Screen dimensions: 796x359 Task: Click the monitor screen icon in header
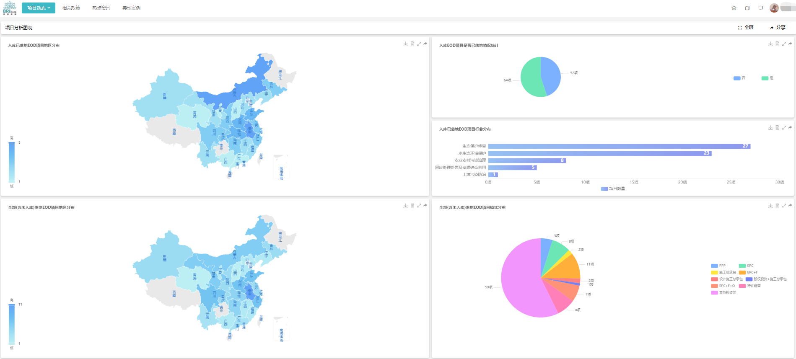click(761, 8)
